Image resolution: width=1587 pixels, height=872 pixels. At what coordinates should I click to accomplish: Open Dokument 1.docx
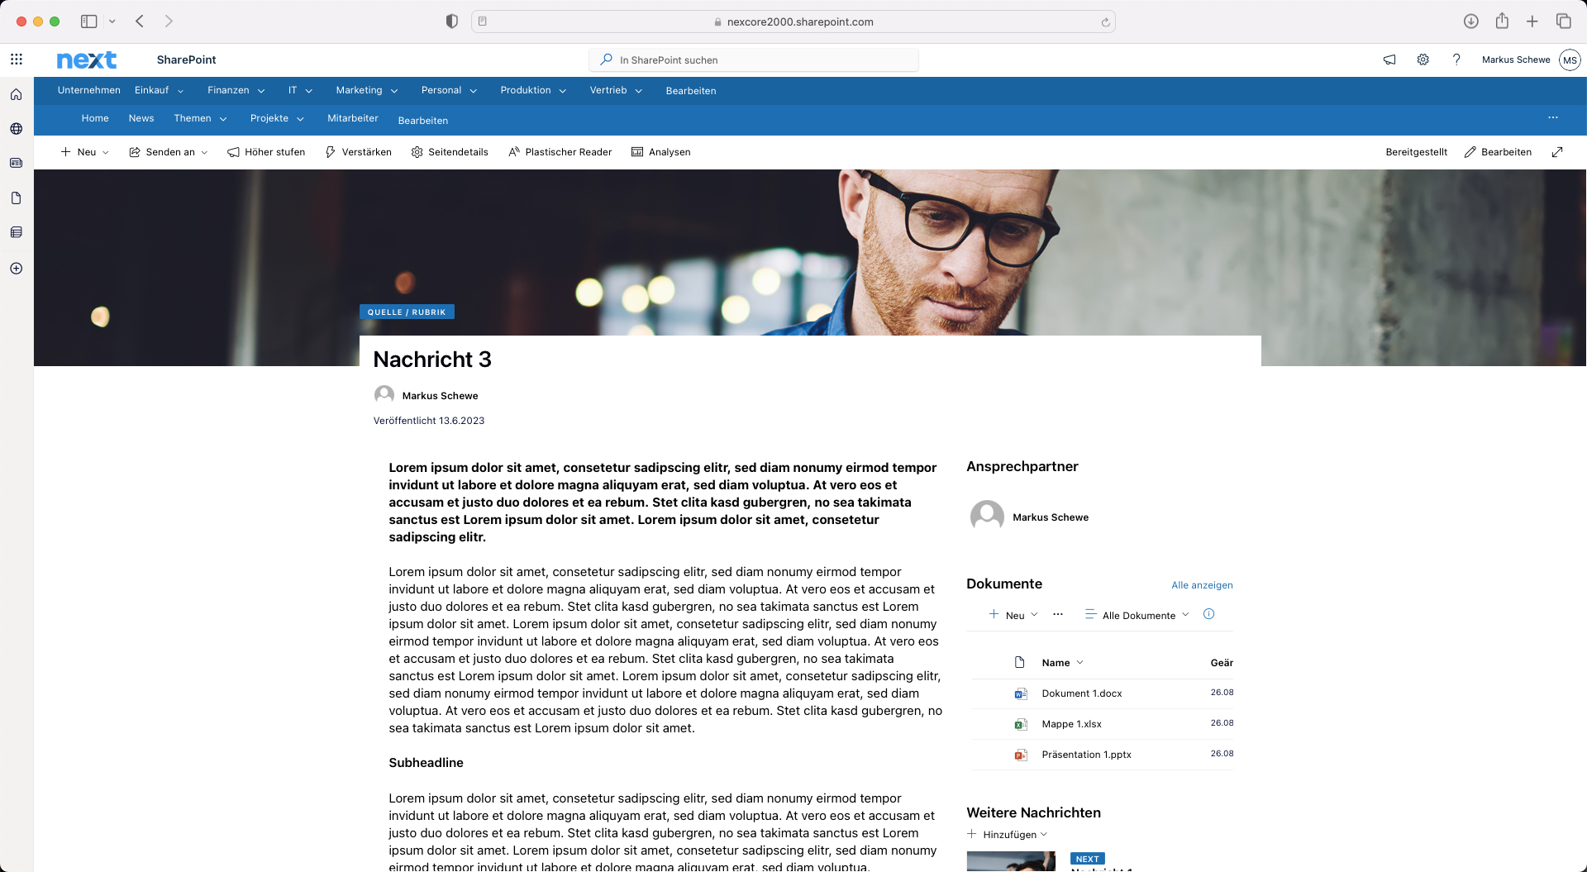(x=1082, y=693)
